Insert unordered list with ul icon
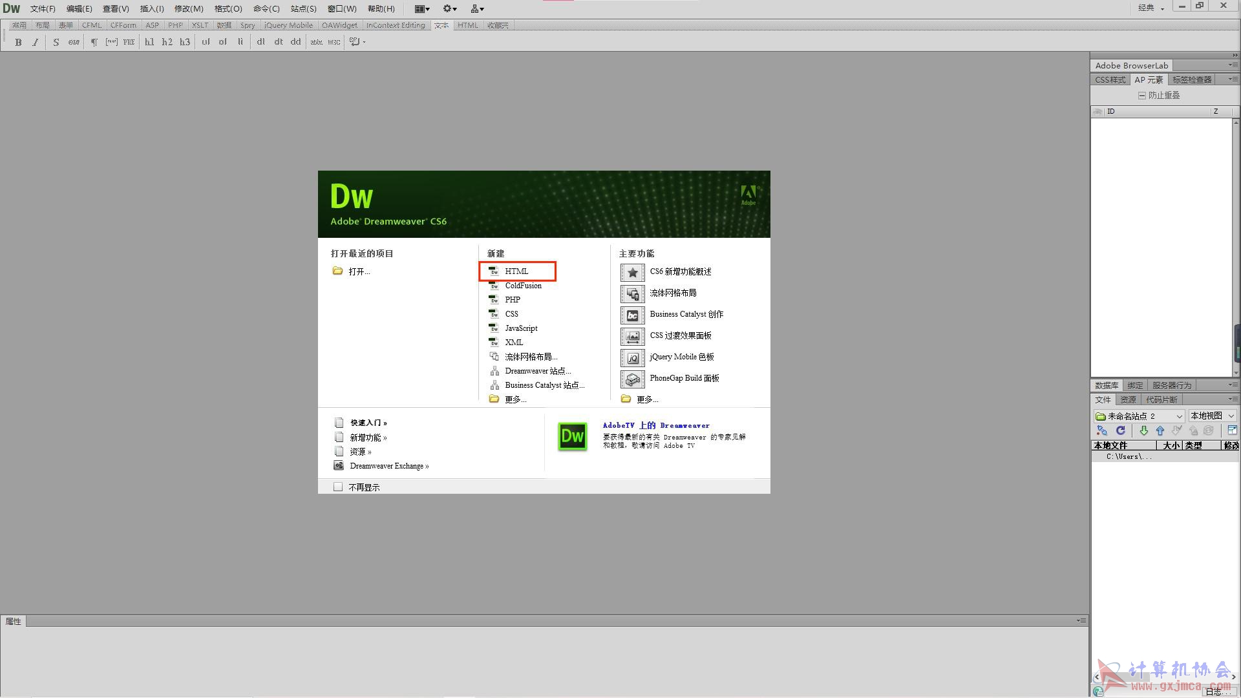The height and width of the screenshot is (698, 1241). coord(206,42)
